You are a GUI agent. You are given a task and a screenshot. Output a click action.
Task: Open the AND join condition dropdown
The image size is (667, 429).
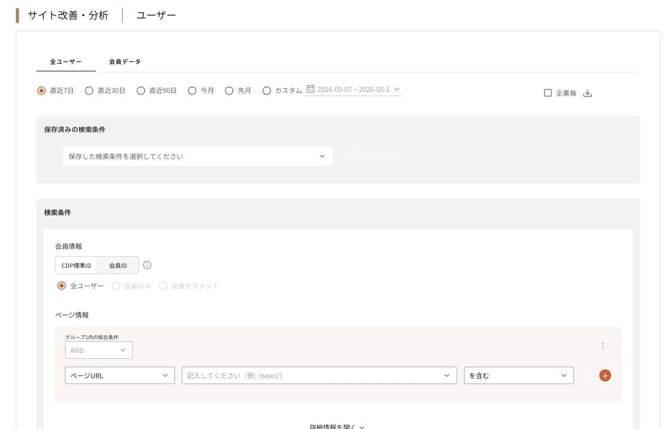99,350
